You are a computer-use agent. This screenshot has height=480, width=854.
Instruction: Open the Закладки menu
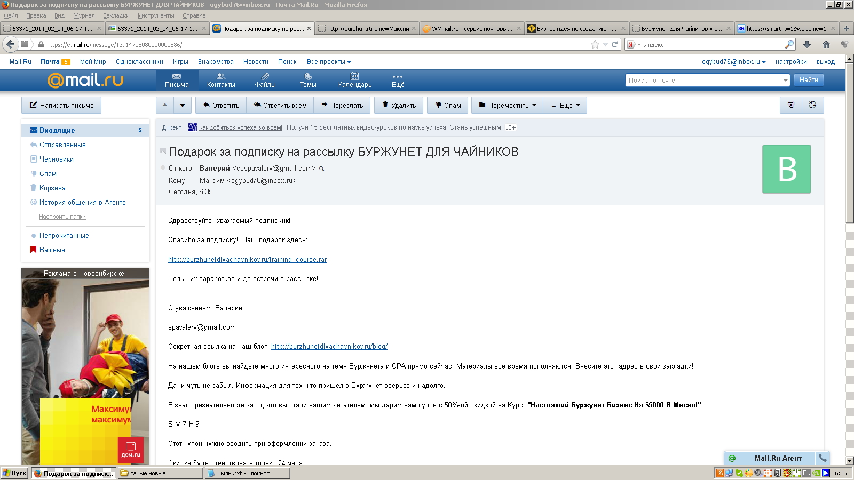(116, 15)
